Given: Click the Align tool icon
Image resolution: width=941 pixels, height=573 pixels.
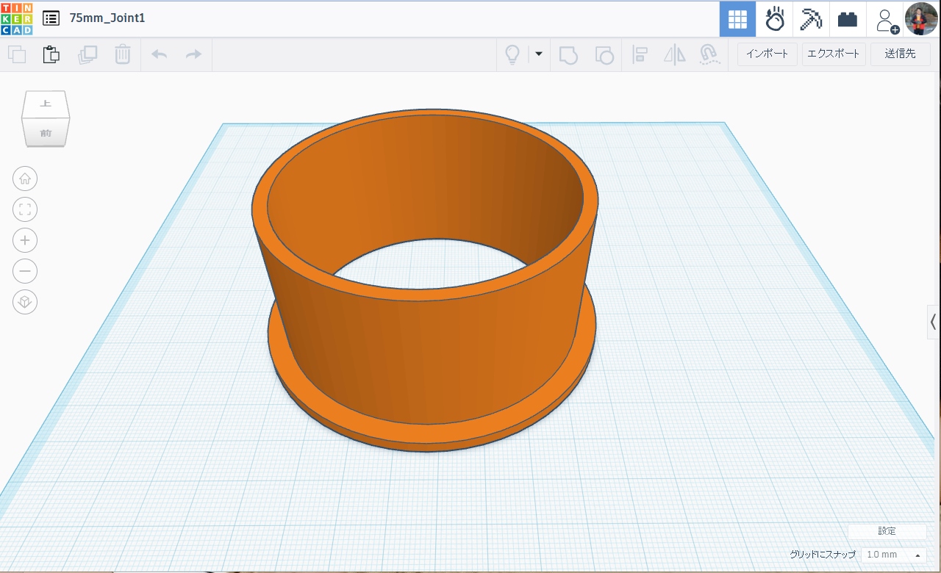Looking at the screenshot, I should [x=640, y=54].
